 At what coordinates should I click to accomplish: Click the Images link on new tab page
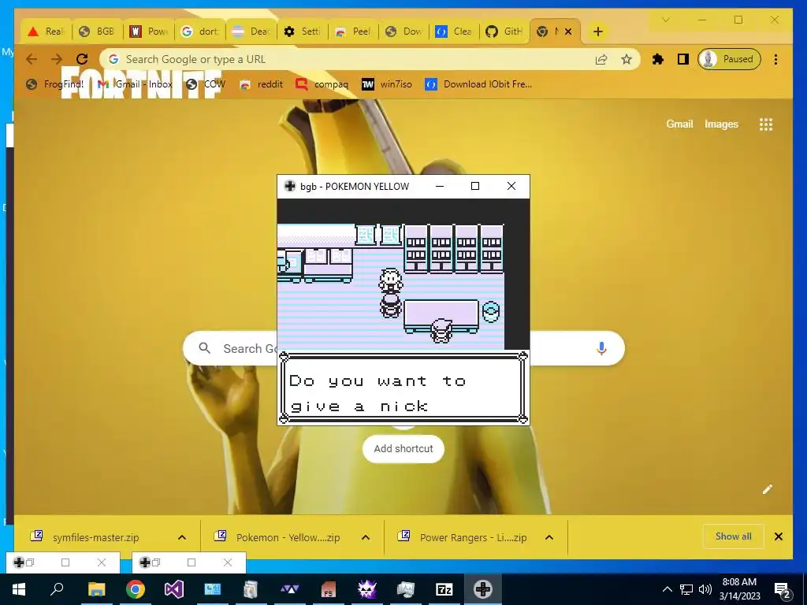click(721, 124)
